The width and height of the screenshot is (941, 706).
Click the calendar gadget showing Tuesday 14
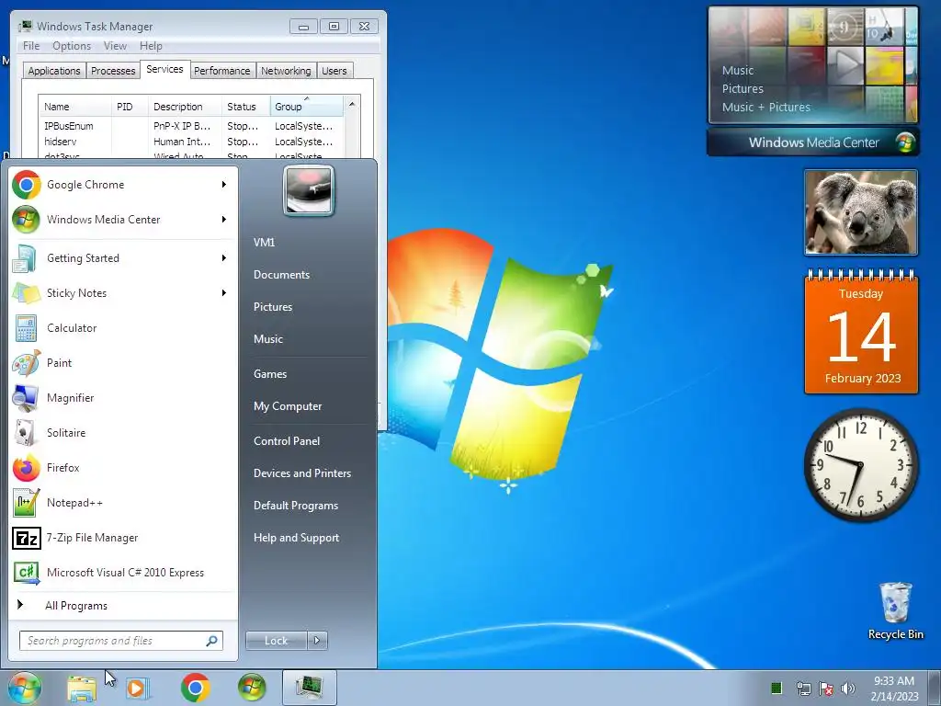coord(861,332)
